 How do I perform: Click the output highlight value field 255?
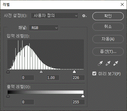(78, 102)
